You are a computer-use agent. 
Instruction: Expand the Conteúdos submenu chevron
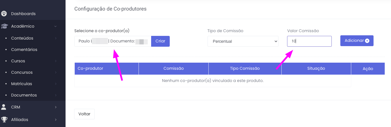pyautogui.click(x=56, y=38)
